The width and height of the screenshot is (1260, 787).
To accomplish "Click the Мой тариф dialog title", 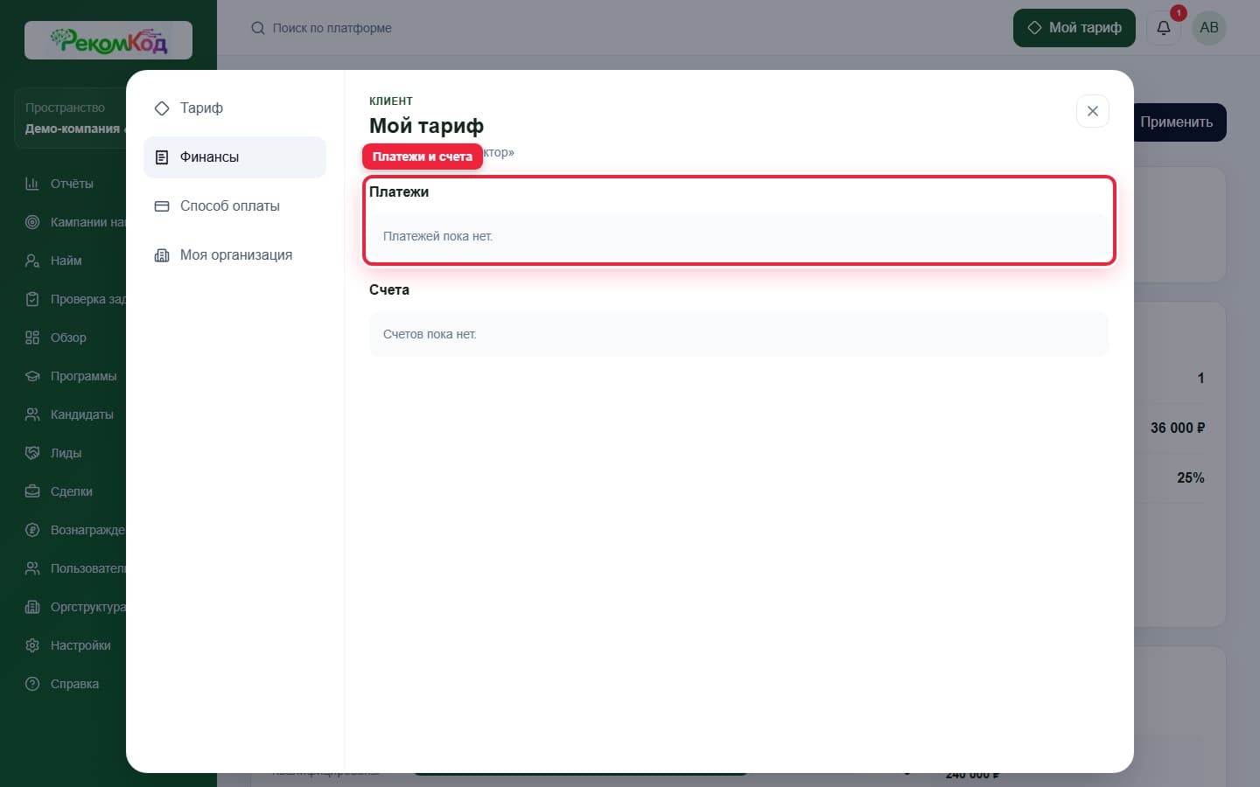I will (426, 126).
